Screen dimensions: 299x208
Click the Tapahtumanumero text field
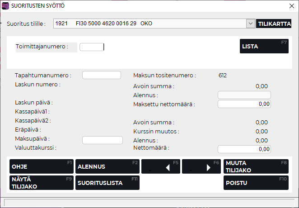click(102, 75)
